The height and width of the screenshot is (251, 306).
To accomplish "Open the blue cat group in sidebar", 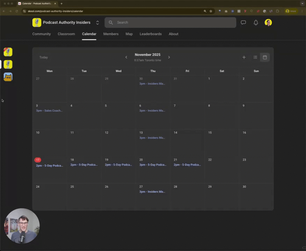I will click(8, 77).
